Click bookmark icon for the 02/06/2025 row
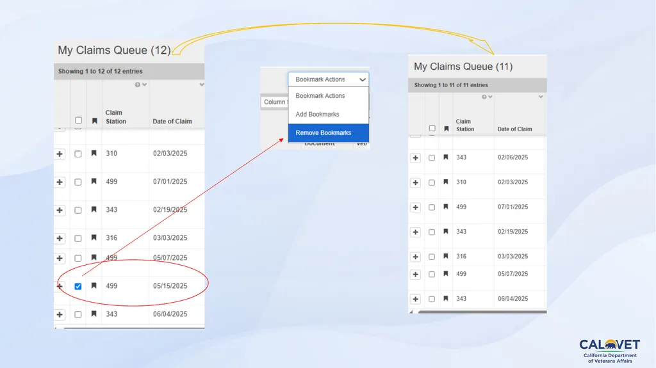The width and height of the screenshot is (656, 368). coord(446,157)
